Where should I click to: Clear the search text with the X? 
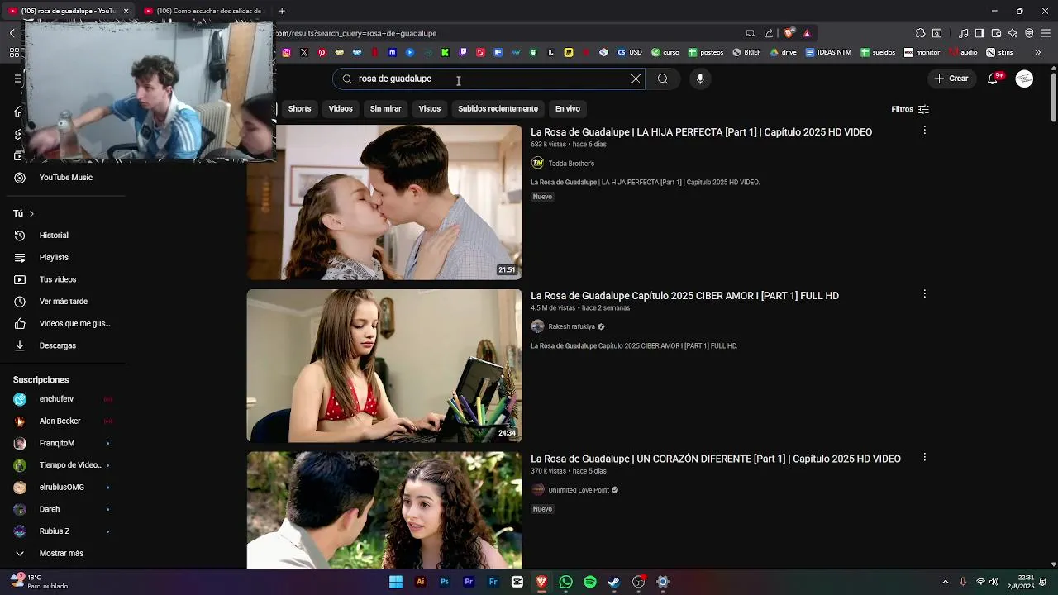[x=636, y=79]
